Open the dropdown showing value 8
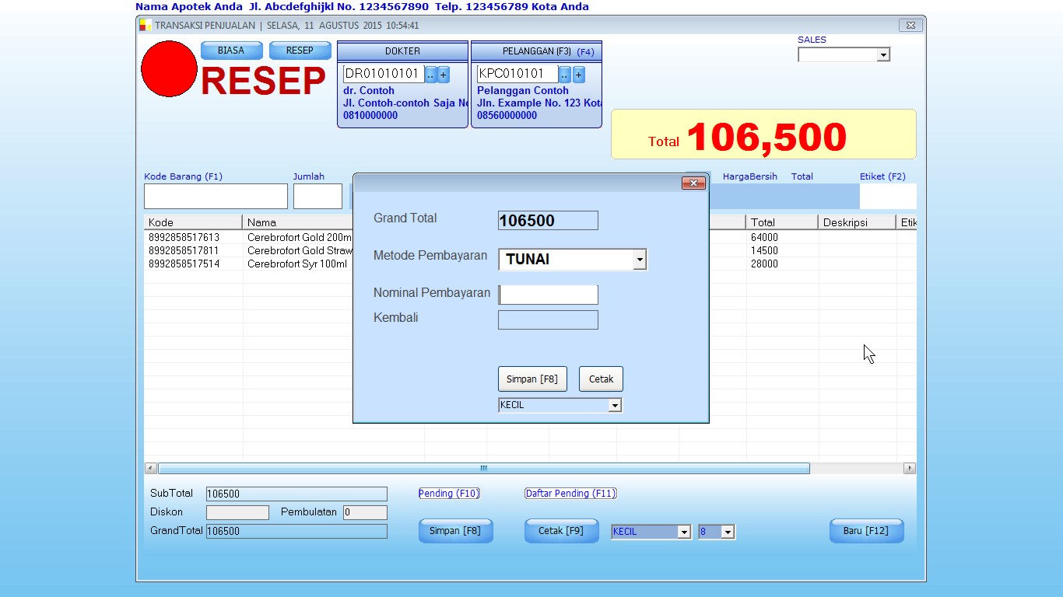This screenshot has width=1063, height=597. tap(728, 532)
